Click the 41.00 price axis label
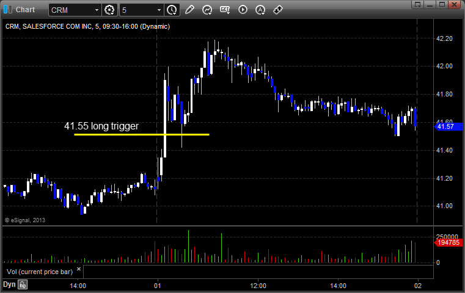 (x=444, y=206)
